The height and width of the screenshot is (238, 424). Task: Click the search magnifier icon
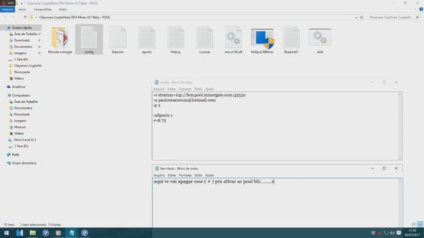tap(417, 17)
